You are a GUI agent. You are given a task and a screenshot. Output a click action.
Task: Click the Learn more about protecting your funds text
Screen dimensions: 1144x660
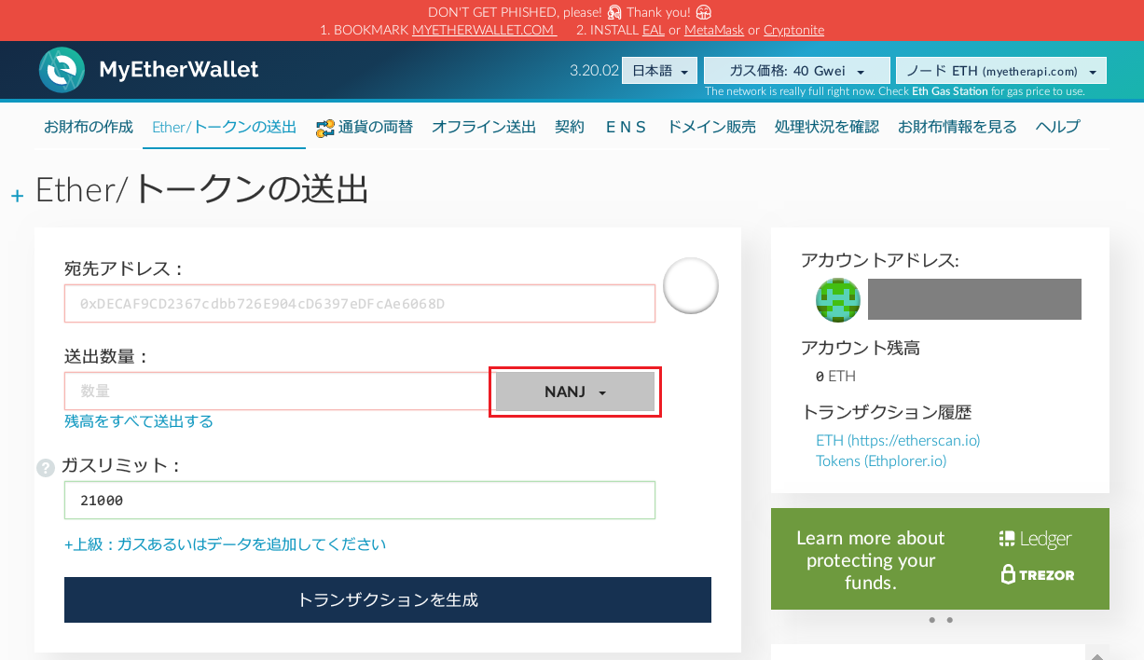pos(871,560)
